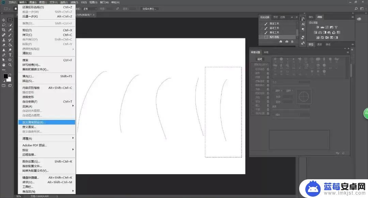
Task: Choose 还原矩形选框(O) menu entry
Action: [x=47, y=7]
